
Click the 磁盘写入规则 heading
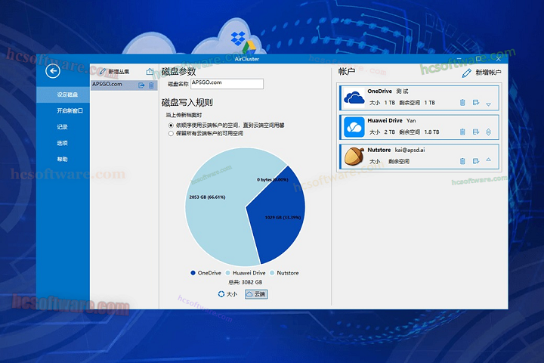point(187,103)
